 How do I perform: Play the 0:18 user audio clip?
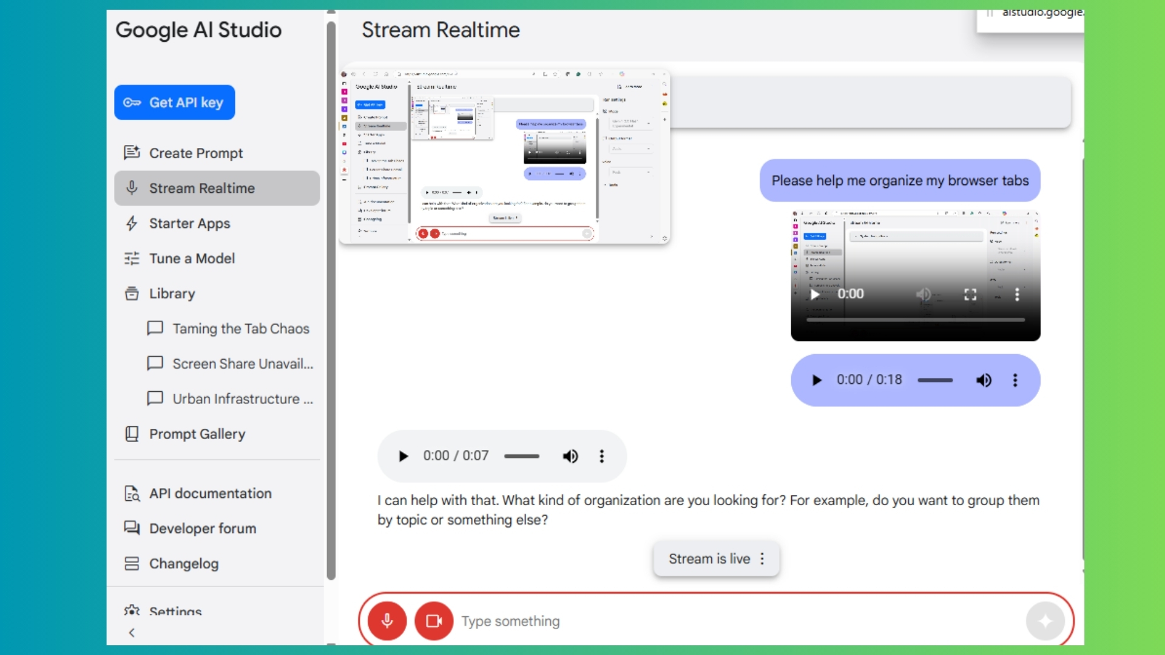pyautogui.click(x=817, y=380)
